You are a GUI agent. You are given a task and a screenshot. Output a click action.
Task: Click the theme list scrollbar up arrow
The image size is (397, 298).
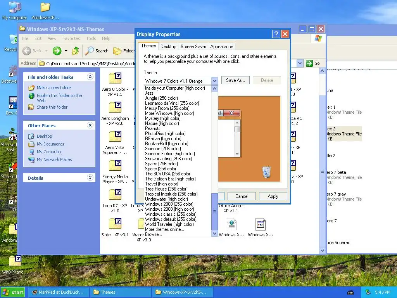click(x=214, y=89)
